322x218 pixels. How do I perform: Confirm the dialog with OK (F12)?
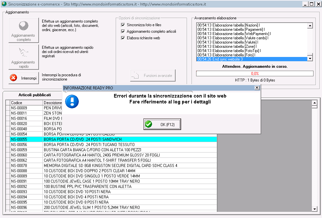point(162,124)
